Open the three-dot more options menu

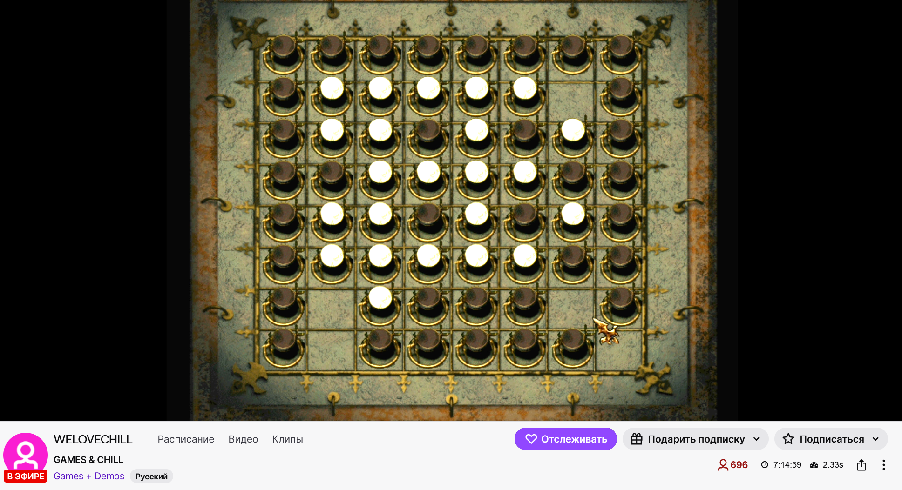[883, 465]
